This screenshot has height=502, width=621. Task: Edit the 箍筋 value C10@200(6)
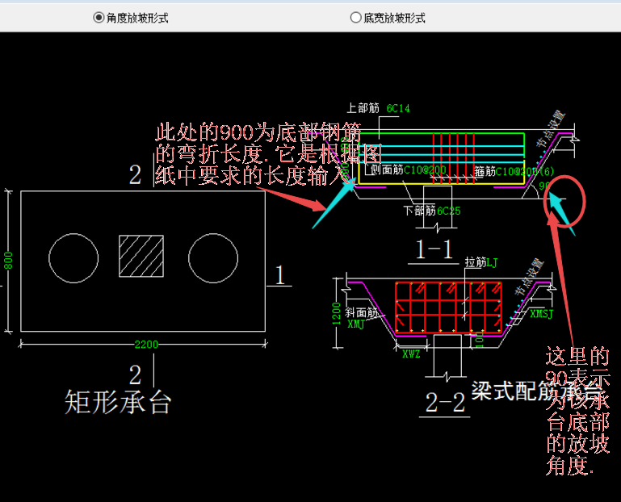[x=525, y=171]
